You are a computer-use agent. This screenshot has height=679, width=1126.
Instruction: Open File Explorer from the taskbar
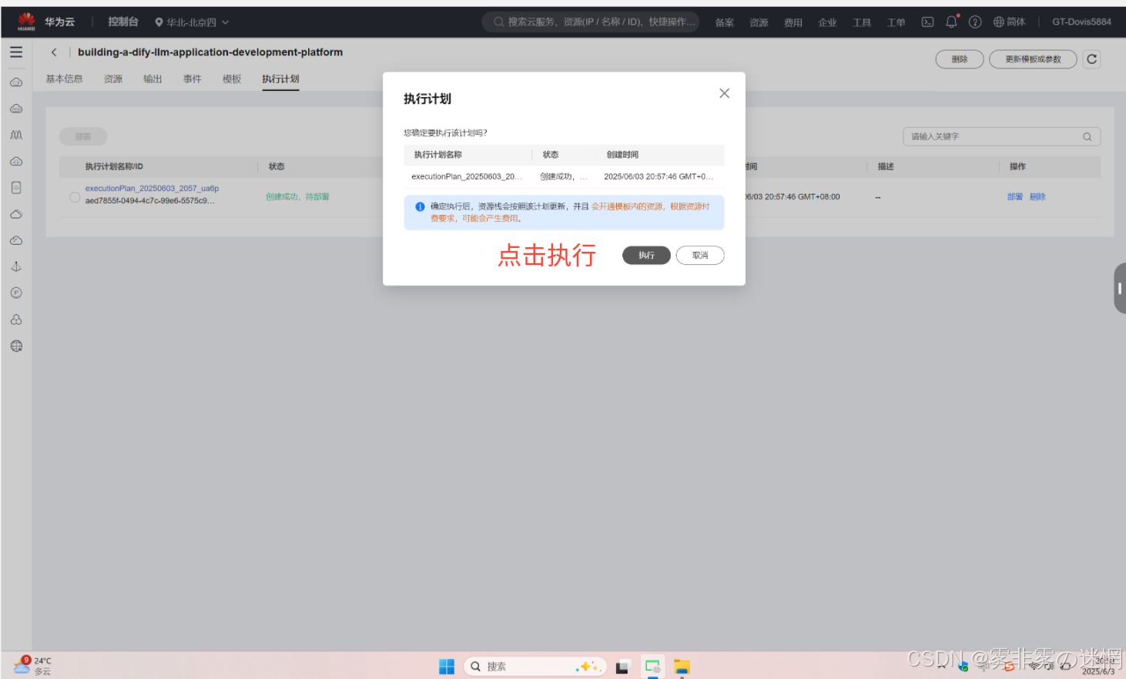coord(682,667)
